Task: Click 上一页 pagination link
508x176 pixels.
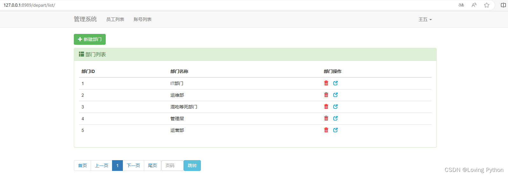Action: click(102, 166)
